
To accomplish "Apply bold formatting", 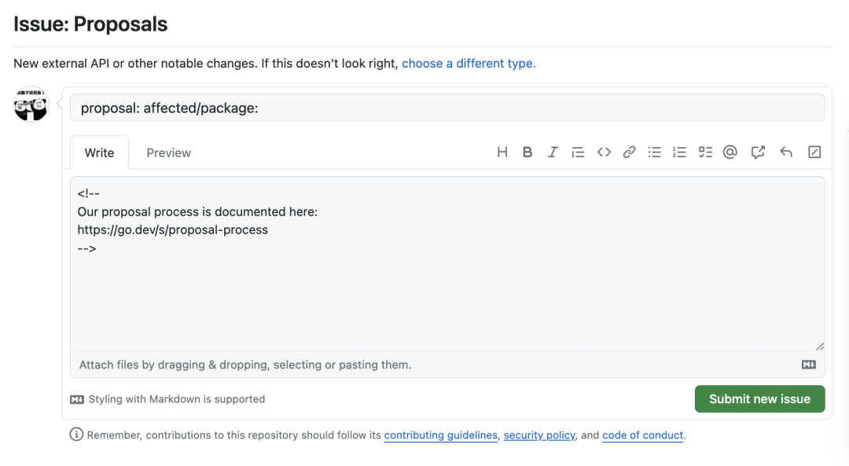I will (x=527, y=152).
